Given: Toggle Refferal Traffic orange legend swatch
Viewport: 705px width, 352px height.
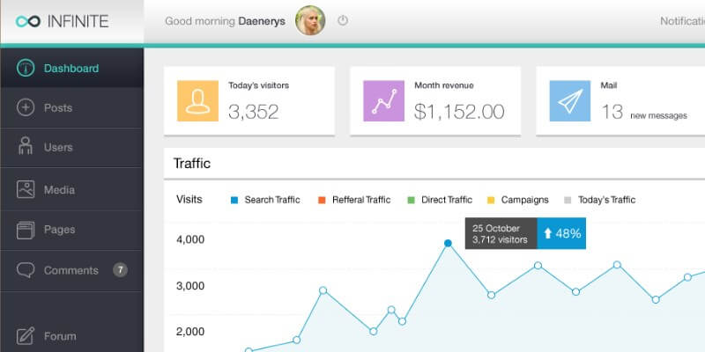Looking at the screenshot, I should (322, 201).
